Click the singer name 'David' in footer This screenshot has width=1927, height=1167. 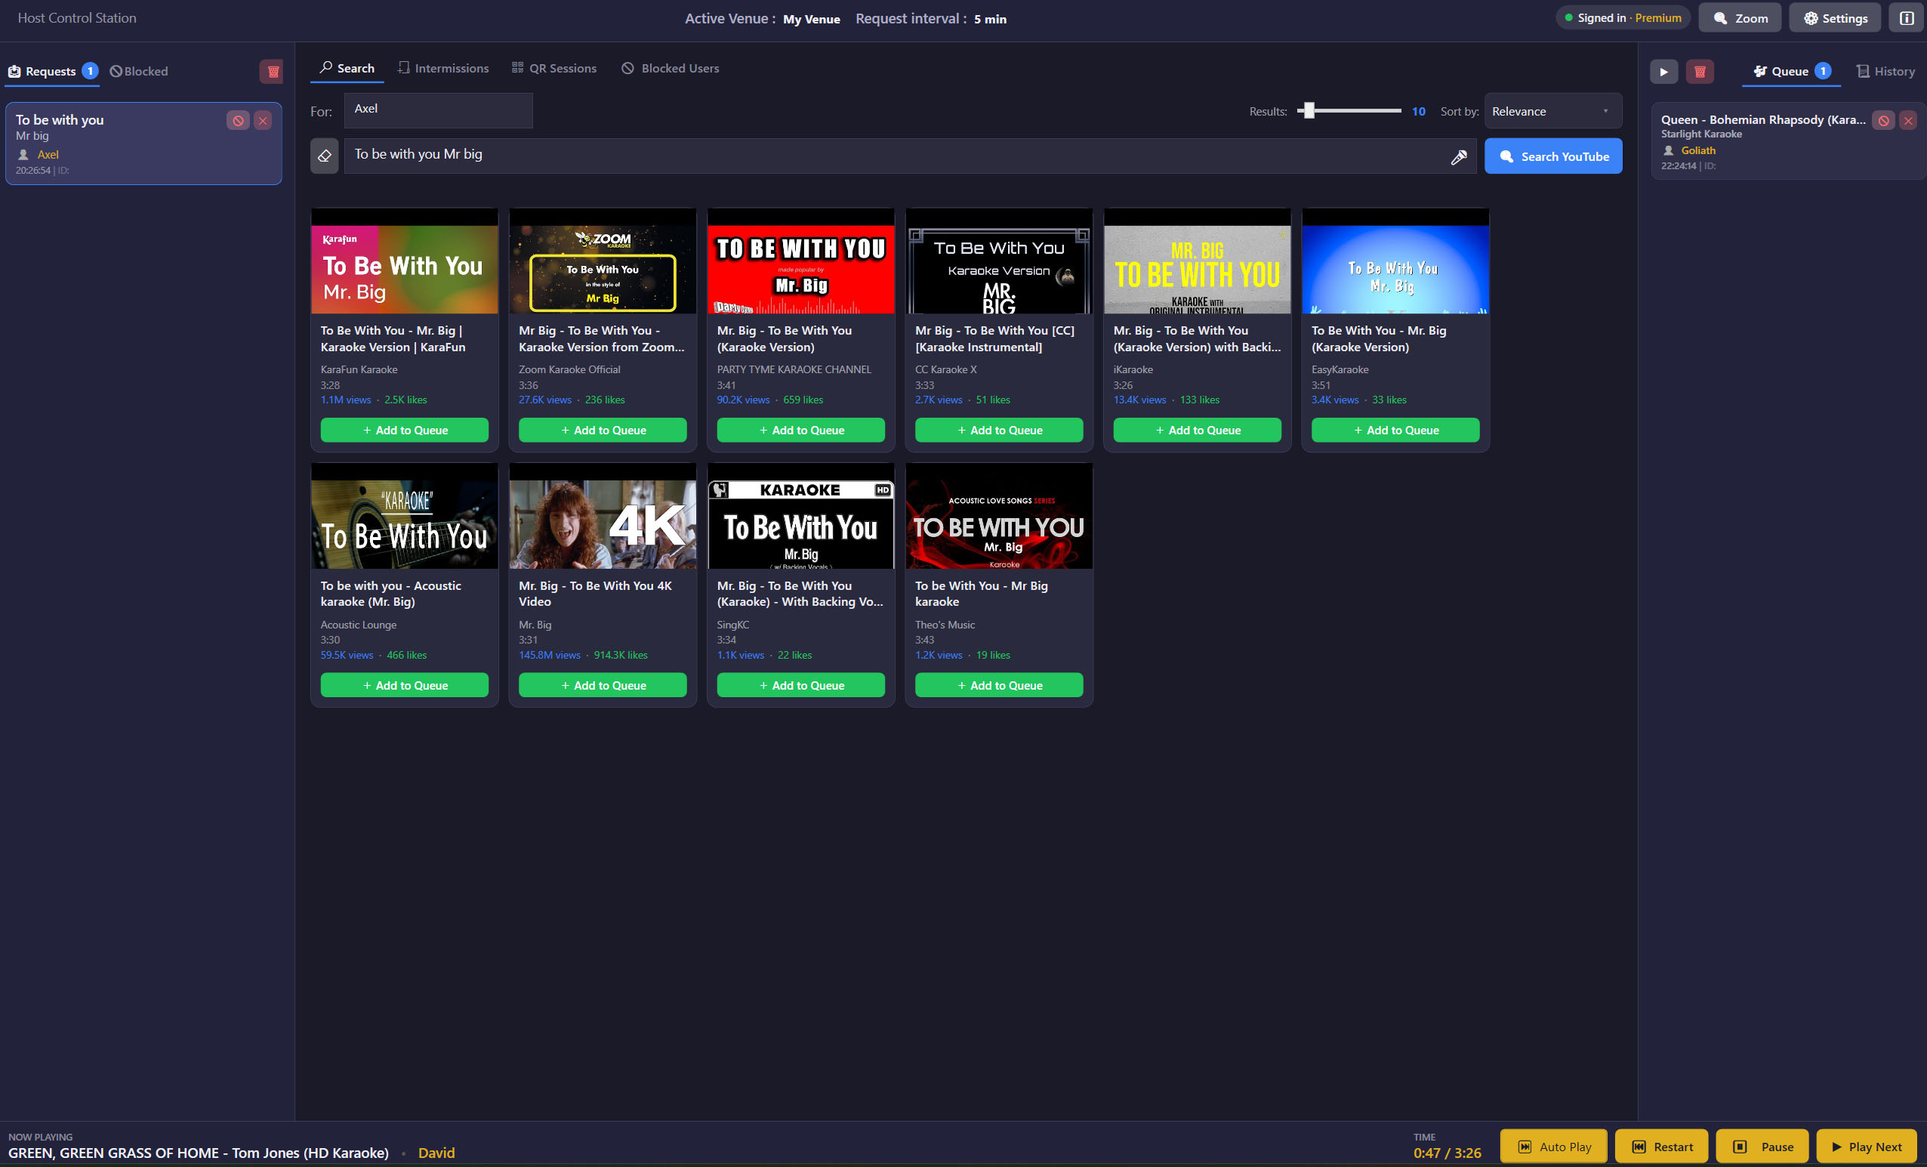click(x=436, y=1153)
